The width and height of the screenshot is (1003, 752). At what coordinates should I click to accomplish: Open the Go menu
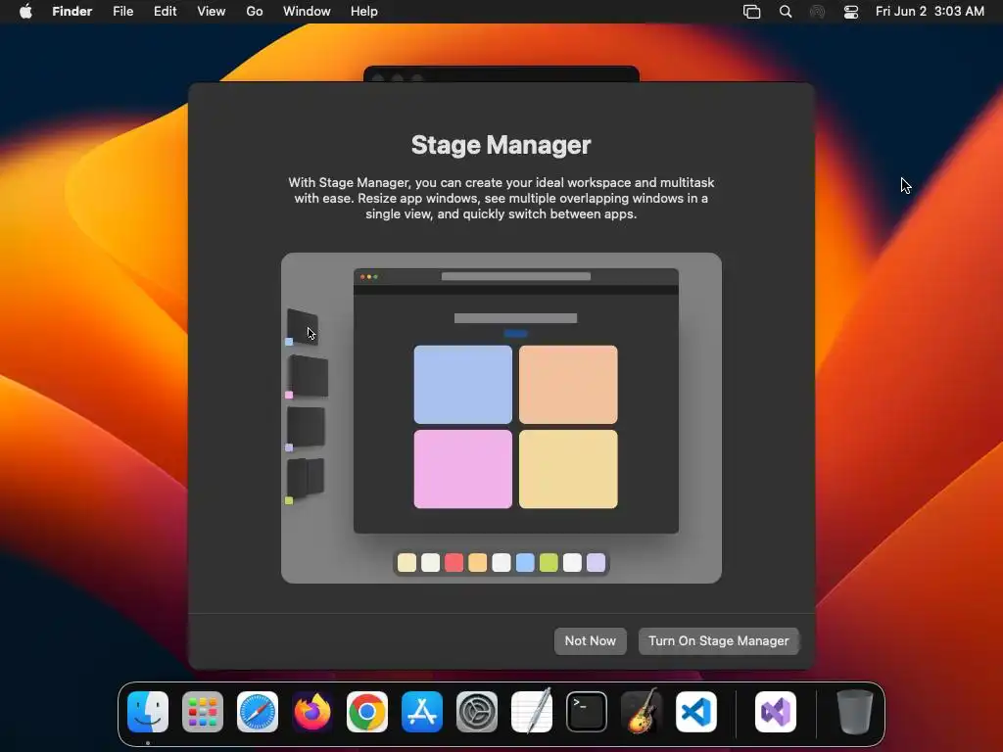pyautogui.click(x=255, y=12)
